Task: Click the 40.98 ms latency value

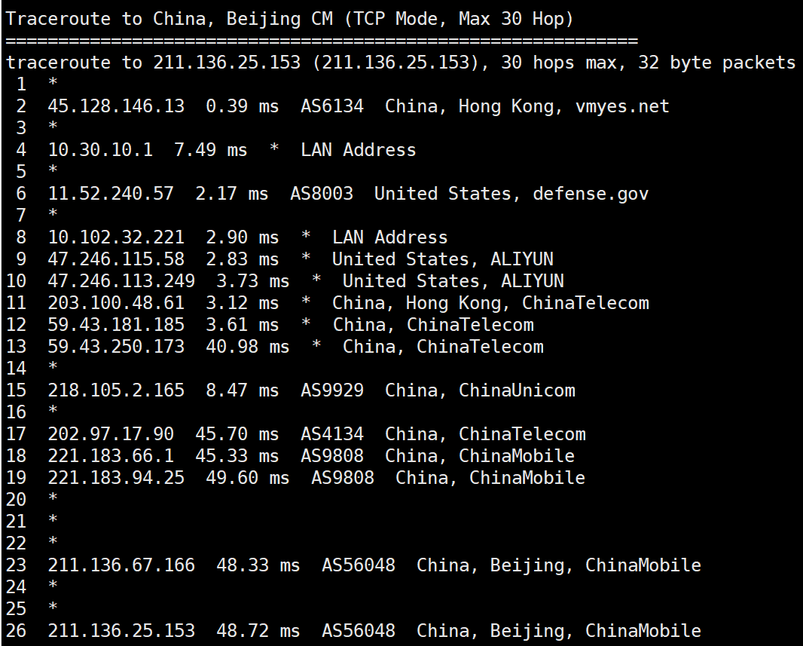Action: pyautogui.click(x=247, y=346)
